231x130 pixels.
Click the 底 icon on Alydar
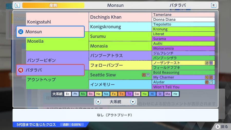tap(207, 82)
